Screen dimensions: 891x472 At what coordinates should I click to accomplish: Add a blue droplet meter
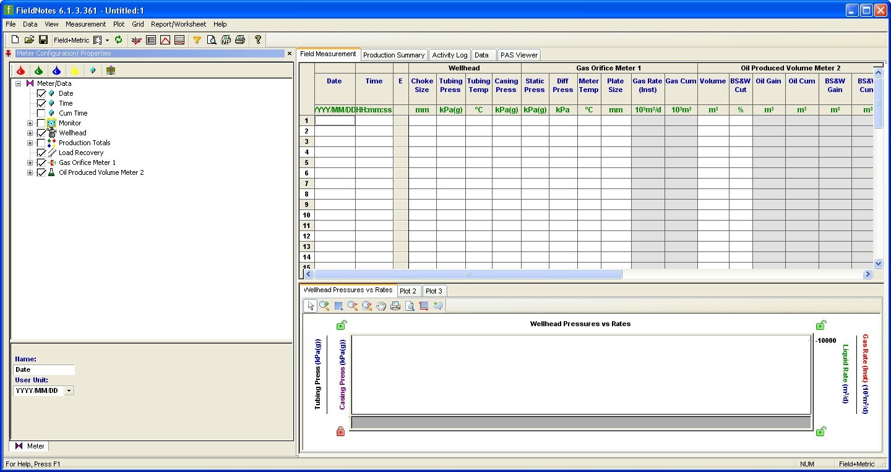(56, 70)
